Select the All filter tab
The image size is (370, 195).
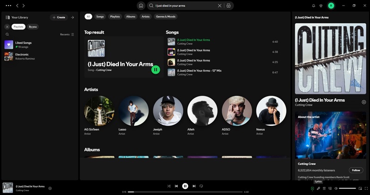click(88, 17)
